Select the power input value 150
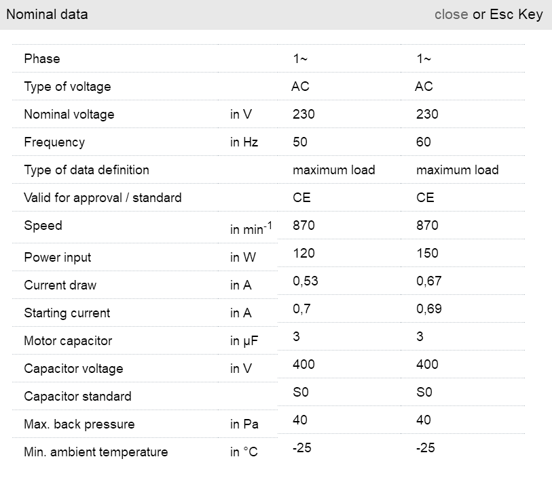 [428, 254]
